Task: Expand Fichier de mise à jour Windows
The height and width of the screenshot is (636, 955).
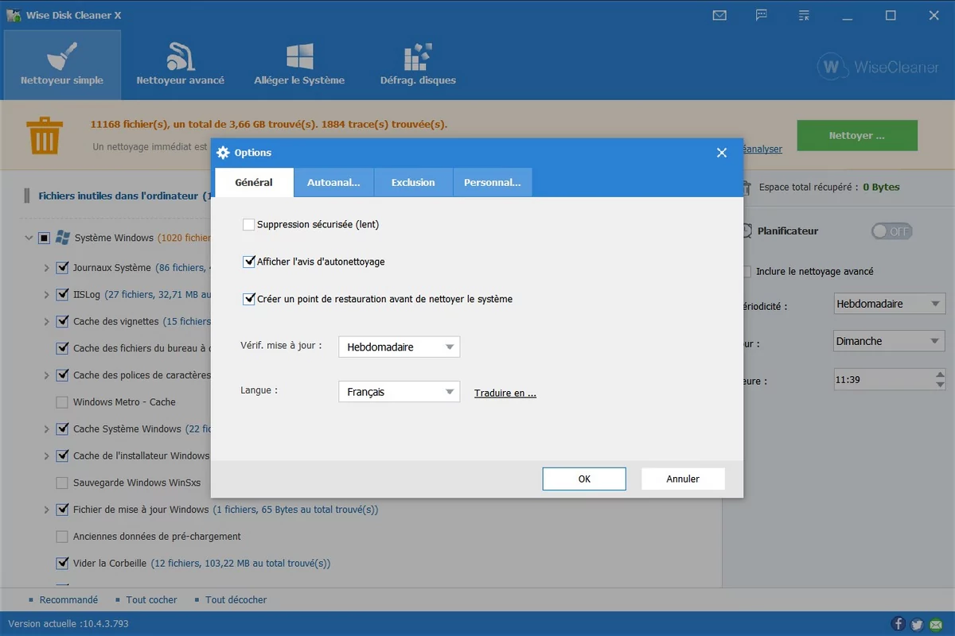Action: tap(47, 510)
